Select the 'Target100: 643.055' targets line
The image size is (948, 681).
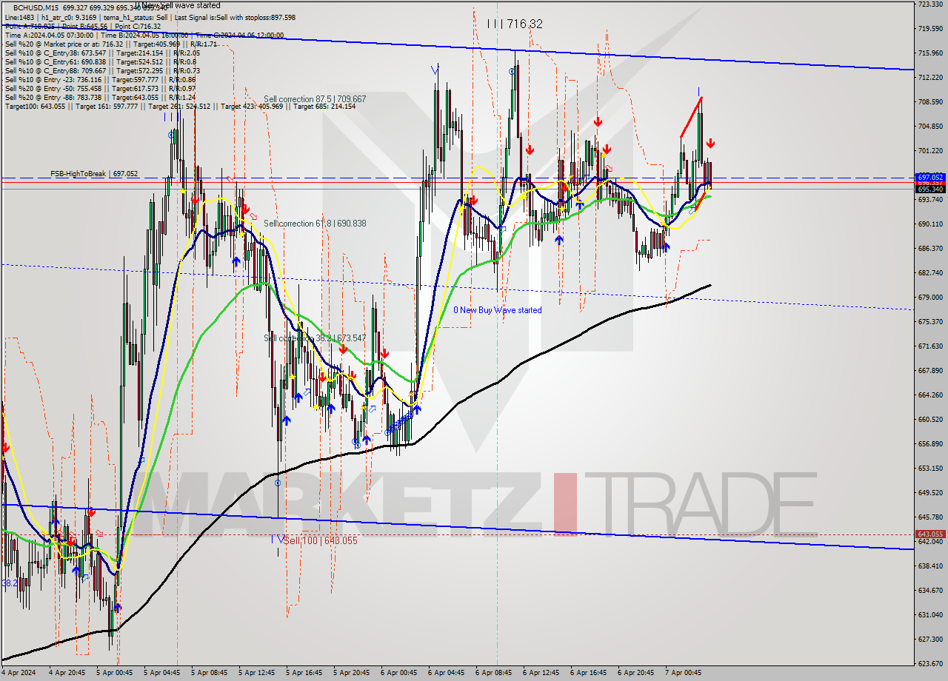tap(180, 106)
